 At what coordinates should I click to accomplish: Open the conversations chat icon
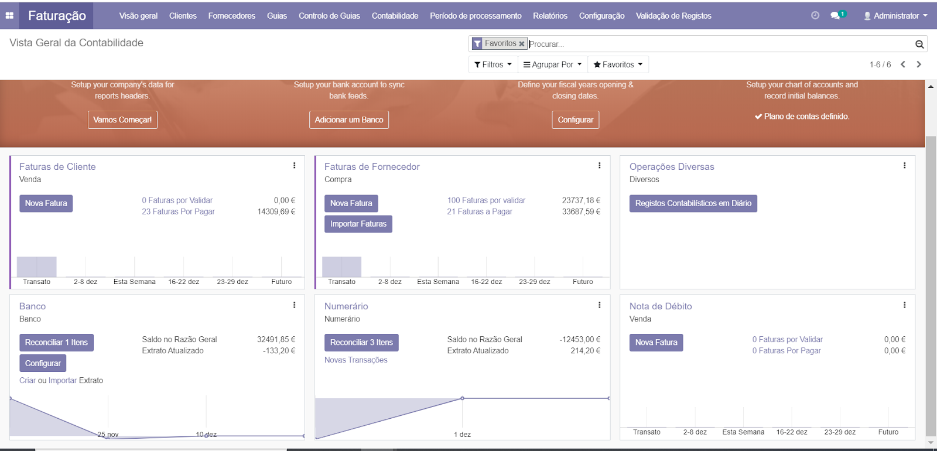point(836,16)
